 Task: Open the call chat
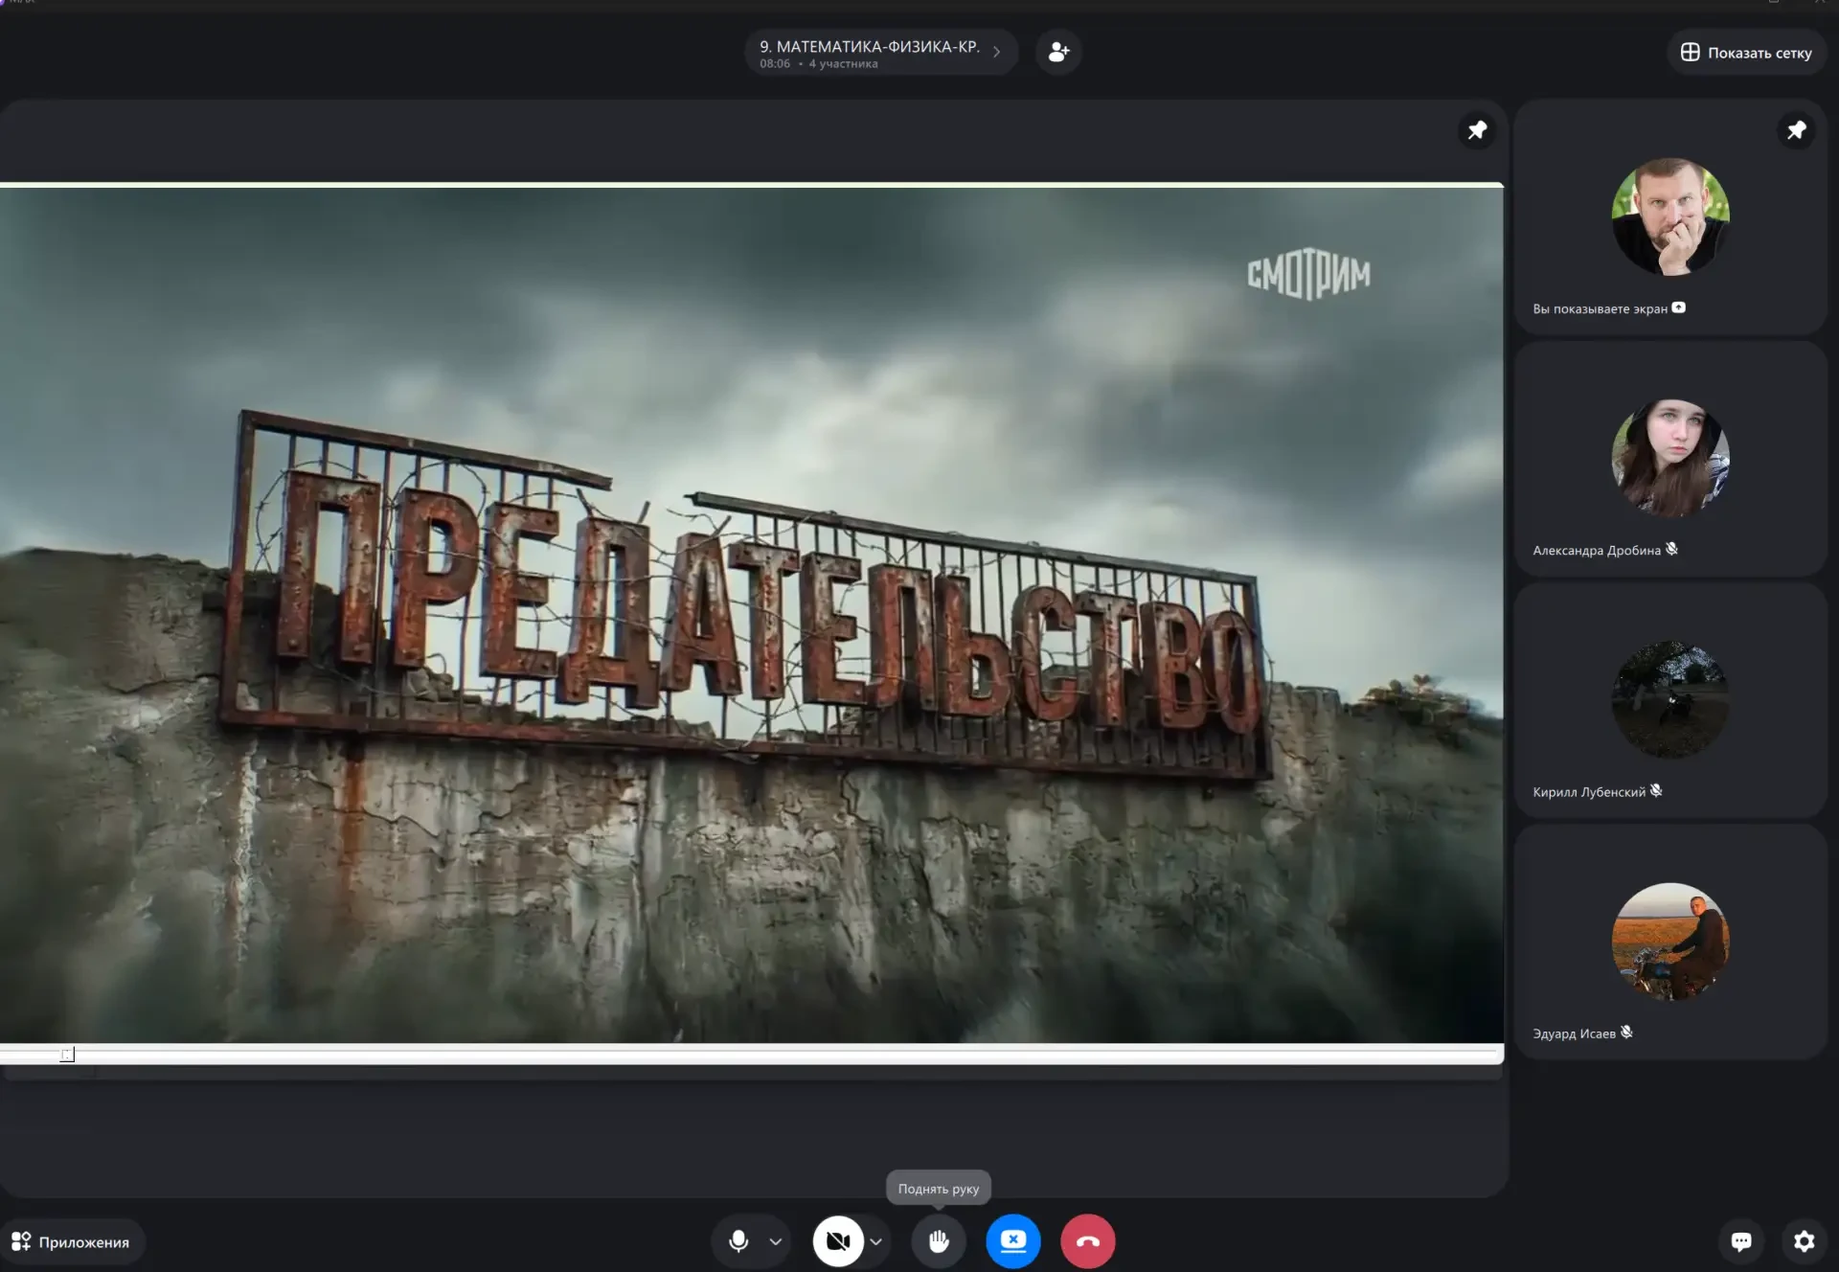[1741, 1241]
